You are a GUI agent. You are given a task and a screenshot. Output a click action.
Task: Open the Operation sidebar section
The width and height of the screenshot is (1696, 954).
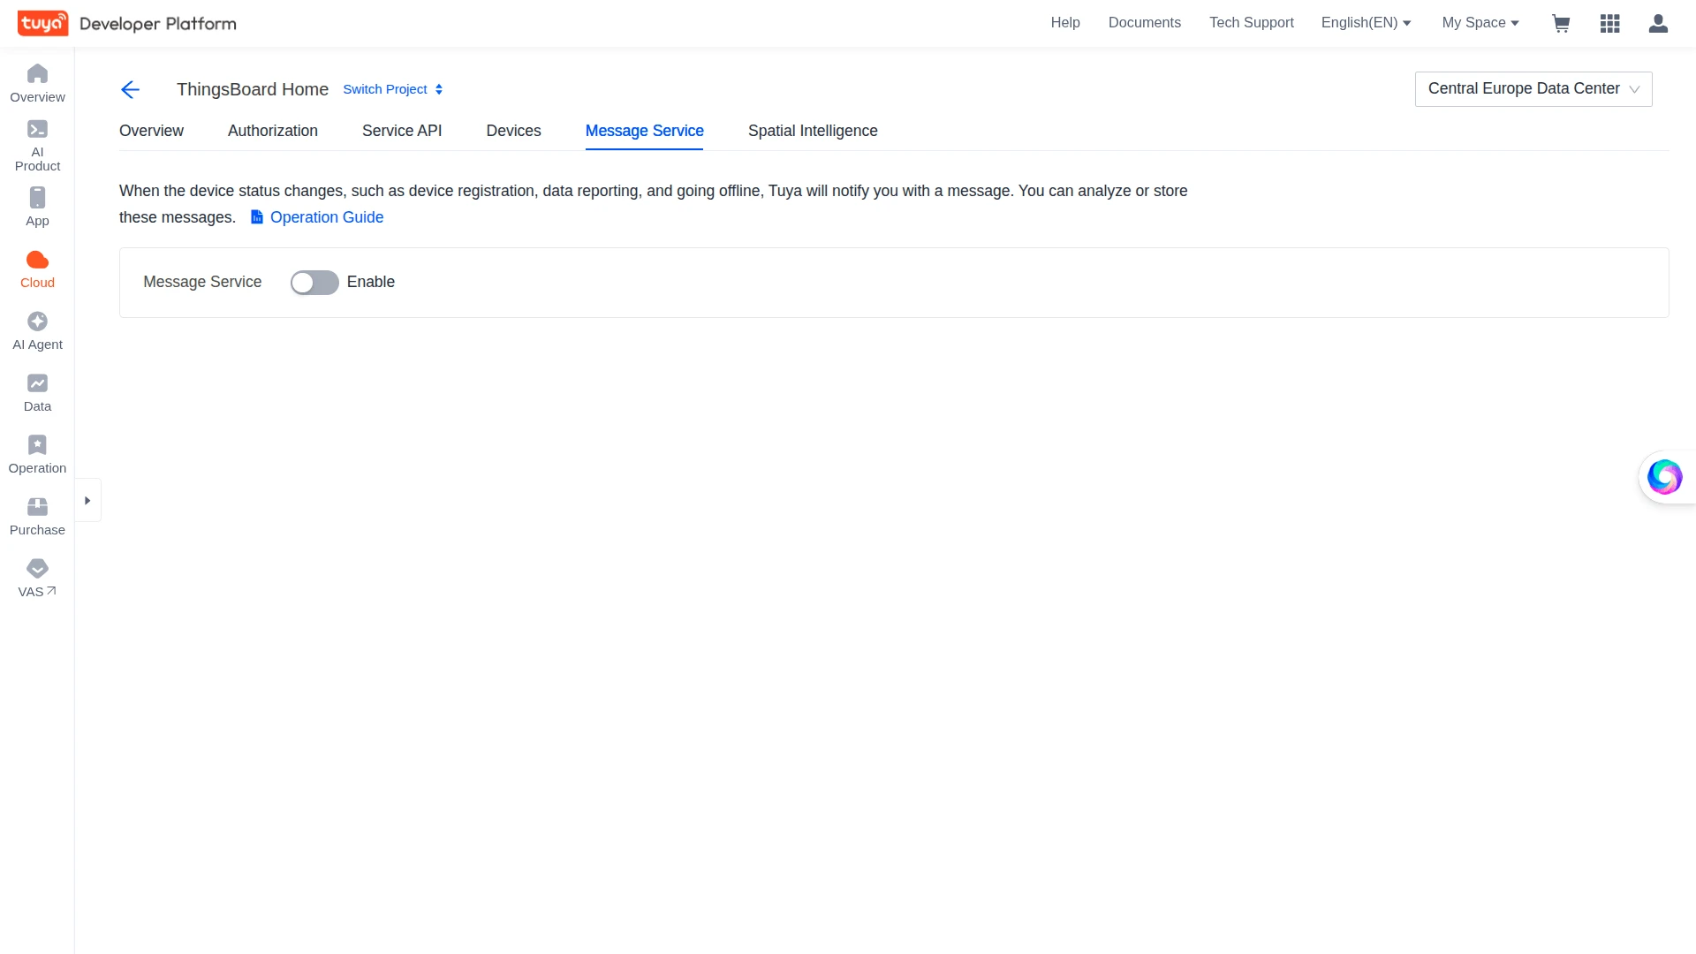[x=37, y=455]
